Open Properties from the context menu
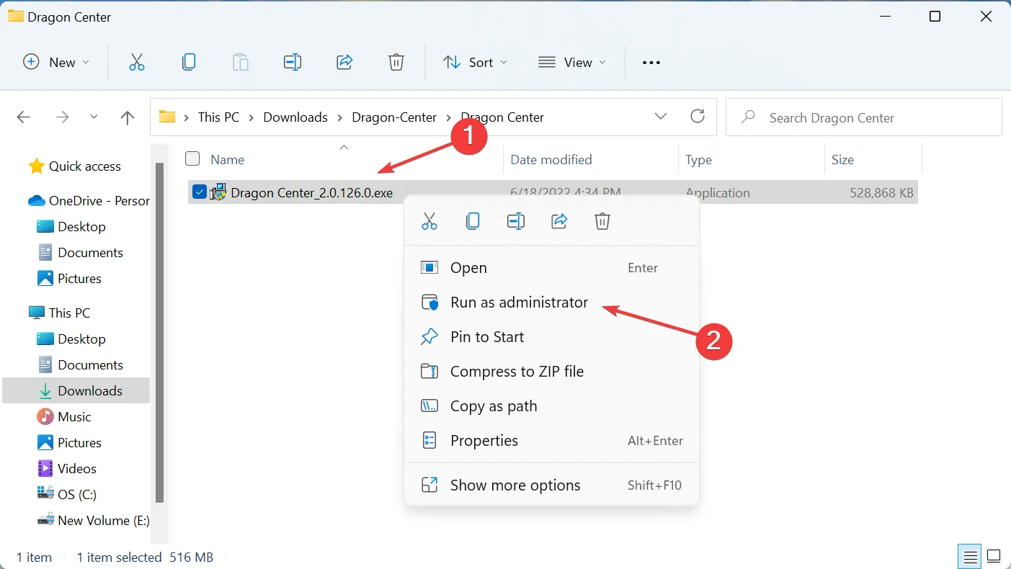 (551, 441)
